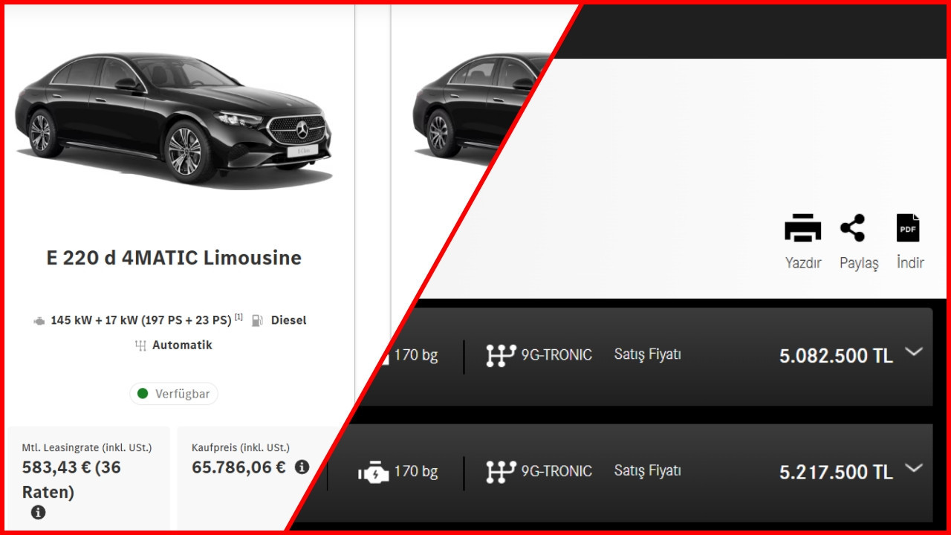Expand the 5.217.500 TL price row chevron

tap(914, 468)
